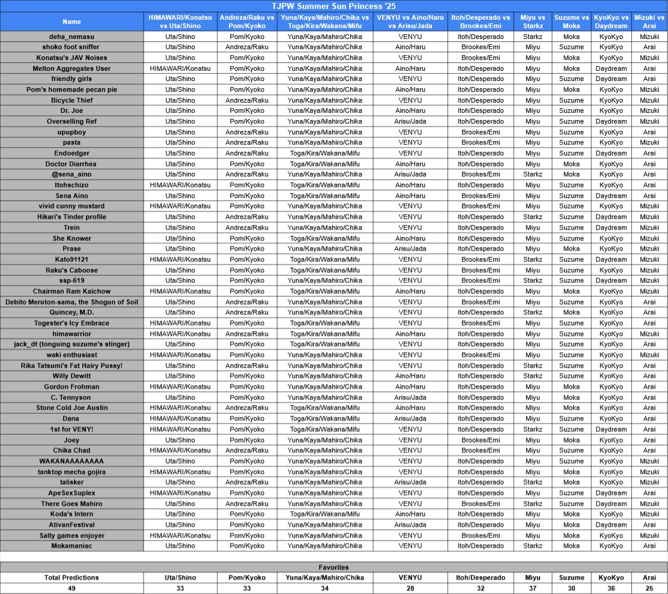668x594 pixels.
Task: Select the 'Suzume vs Moka' column header
Action: (571, 22)
